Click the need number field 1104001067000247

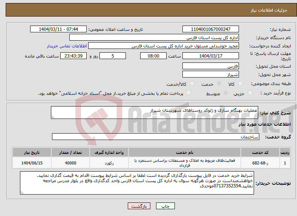211,29
